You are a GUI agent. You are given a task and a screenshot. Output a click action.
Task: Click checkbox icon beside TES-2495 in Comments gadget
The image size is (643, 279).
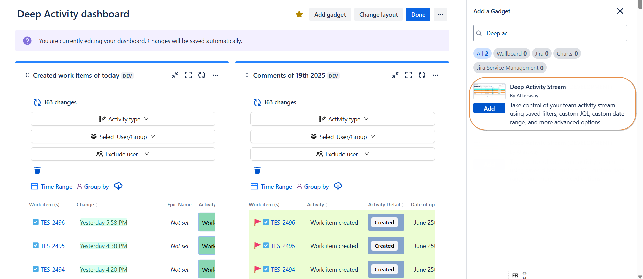pos(266,245)
